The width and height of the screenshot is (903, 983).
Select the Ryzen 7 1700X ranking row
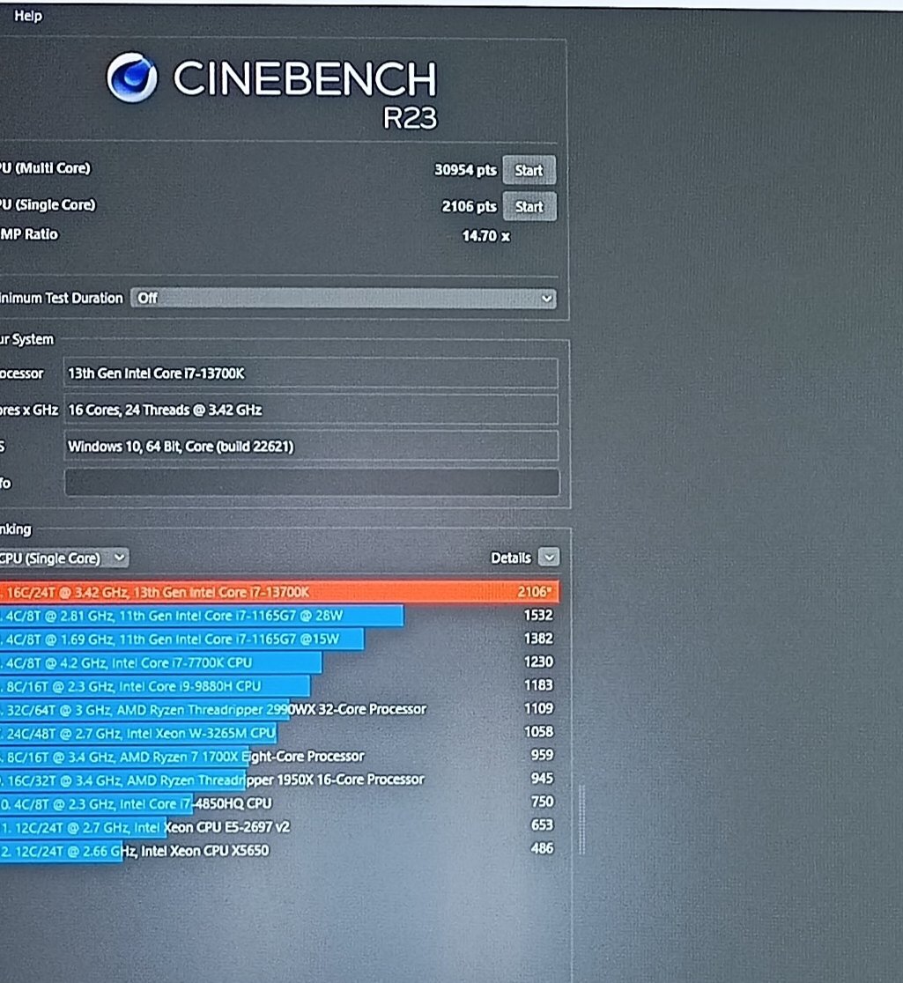[279, 756]
